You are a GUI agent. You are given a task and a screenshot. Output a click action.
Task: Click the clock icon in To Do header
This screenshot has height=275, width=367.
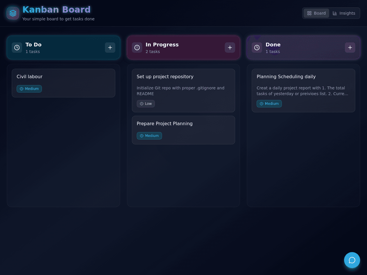[x=17, y=48]
